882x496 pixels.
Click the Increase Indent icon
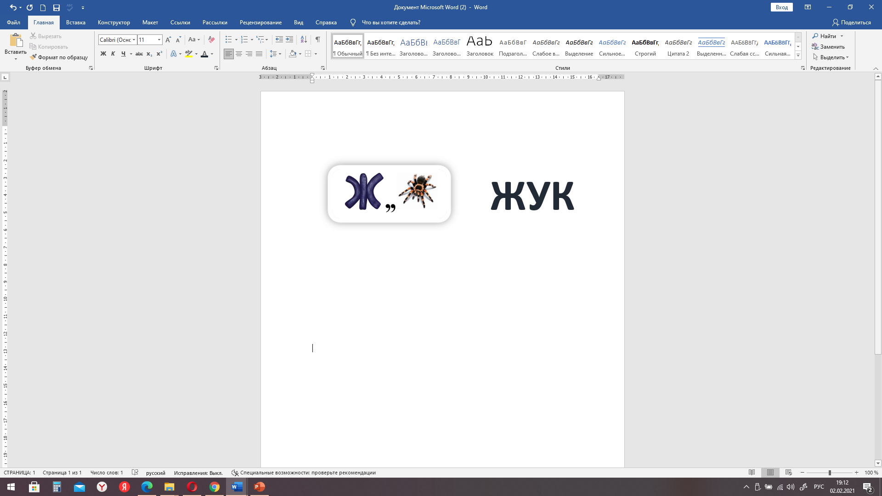point(289,39)
